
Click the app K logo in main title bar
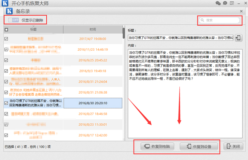5,3
